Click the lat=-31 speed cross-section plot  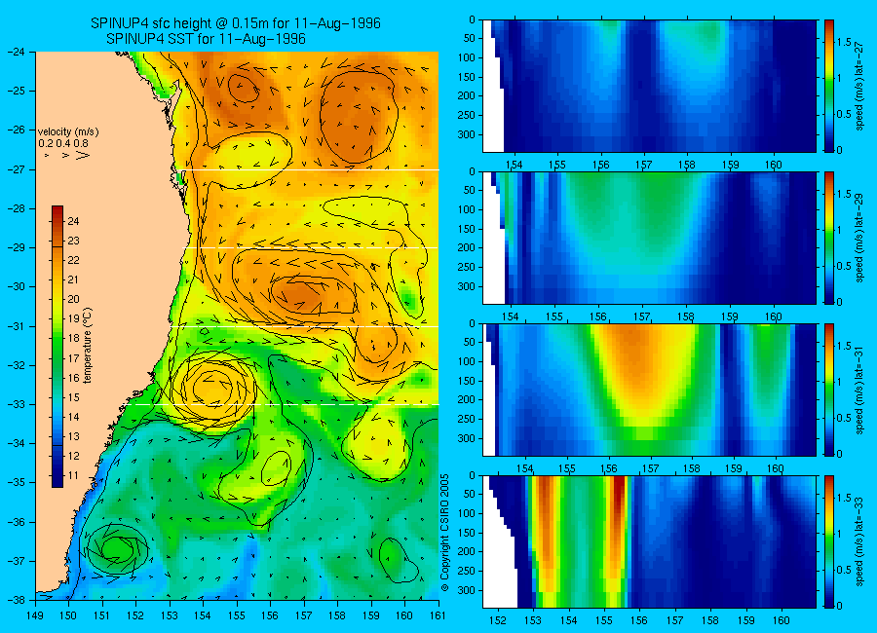point(649,390)
